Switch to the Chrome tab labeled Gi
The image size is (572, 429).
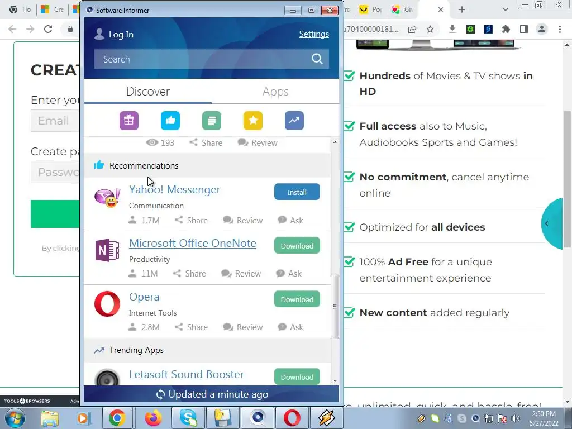point(403,9)
